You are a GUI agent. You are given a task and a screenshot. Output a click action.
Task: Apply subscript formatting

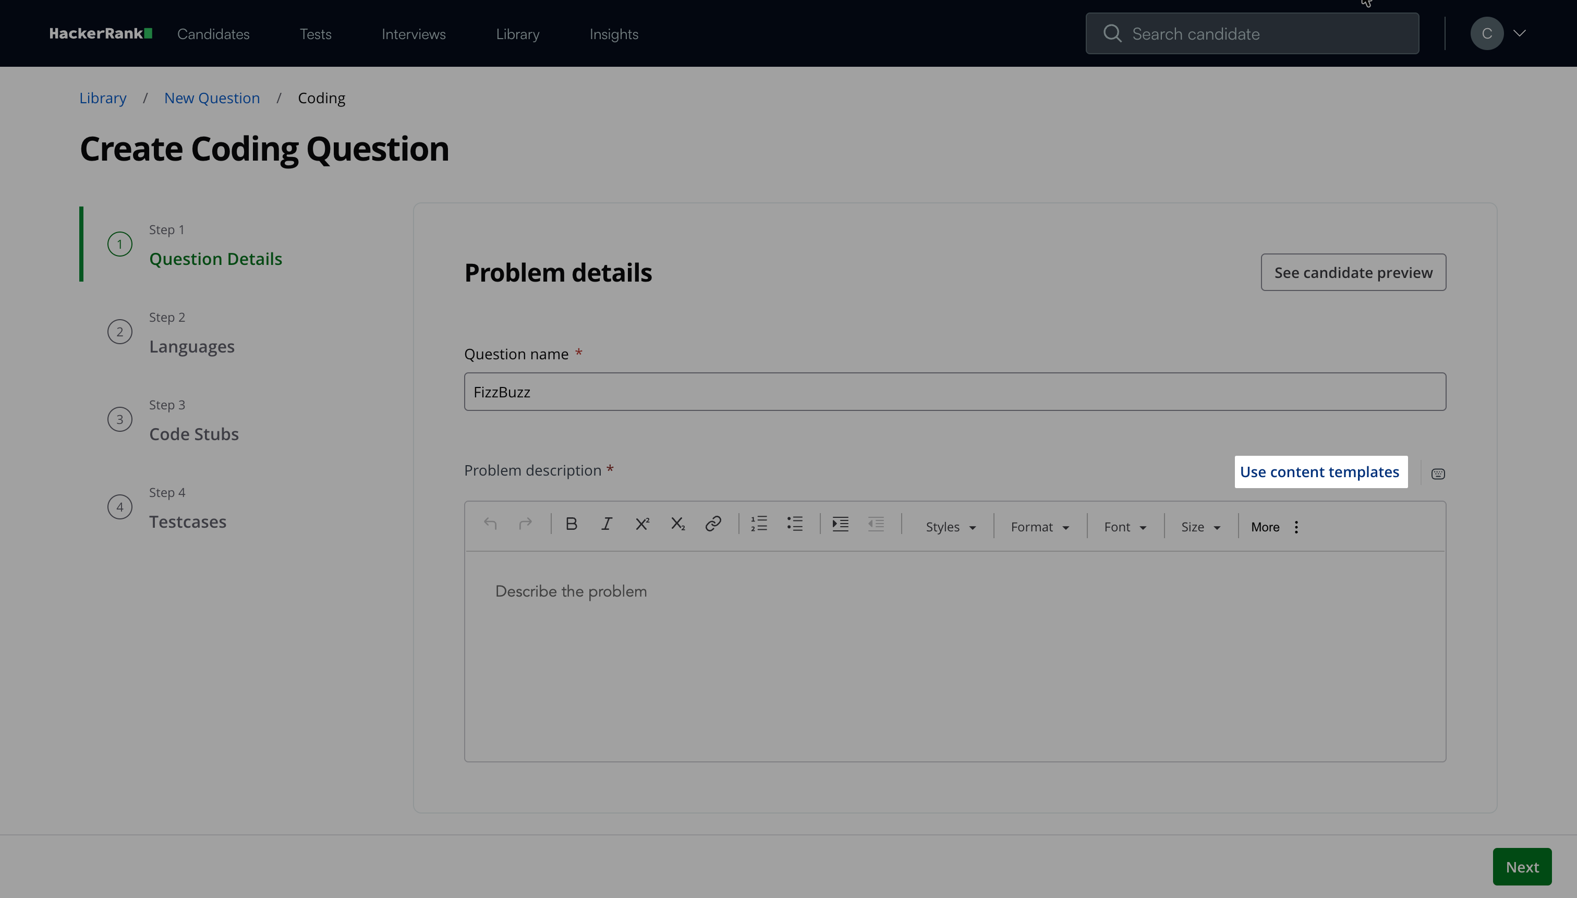(678, 524)
